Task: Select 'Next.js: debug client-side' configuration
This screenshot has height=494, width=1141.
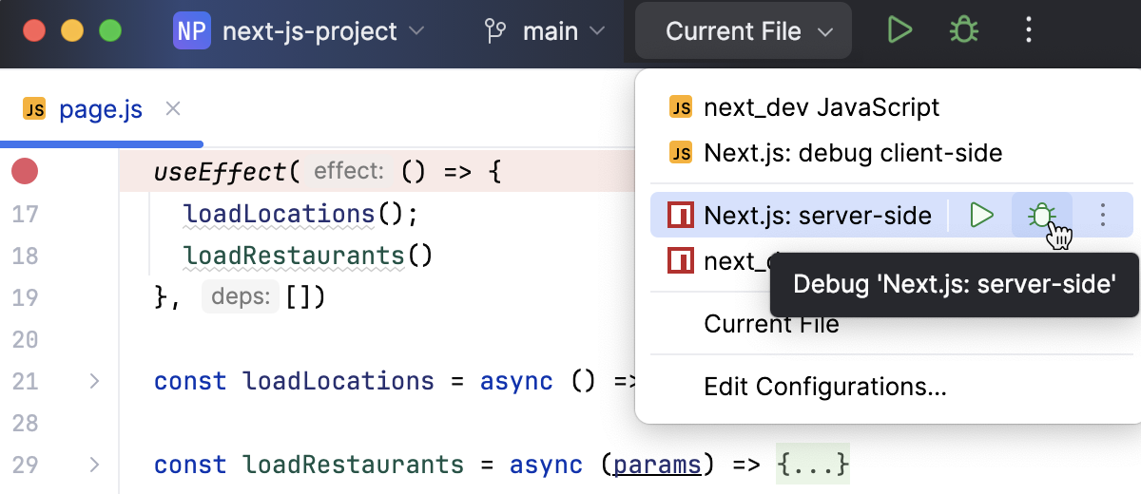Action: pos(852,152)
